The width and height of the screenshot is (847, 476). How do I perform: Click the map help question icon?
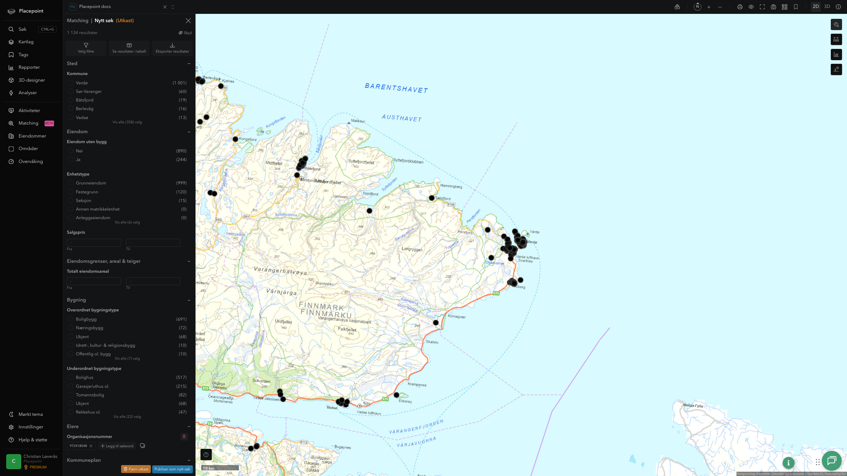(x=206, y=455)
